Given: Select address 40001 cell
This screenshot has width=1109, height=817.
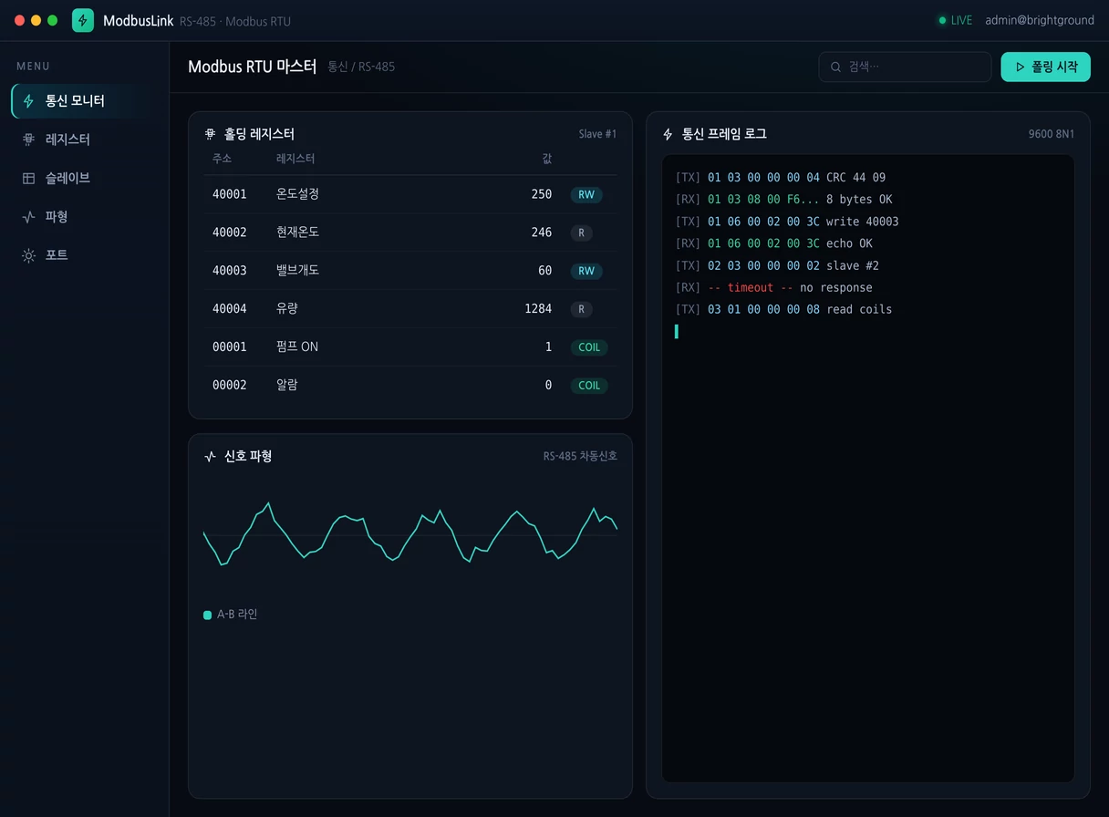Looking at the screenshot, I should point(230,194).
